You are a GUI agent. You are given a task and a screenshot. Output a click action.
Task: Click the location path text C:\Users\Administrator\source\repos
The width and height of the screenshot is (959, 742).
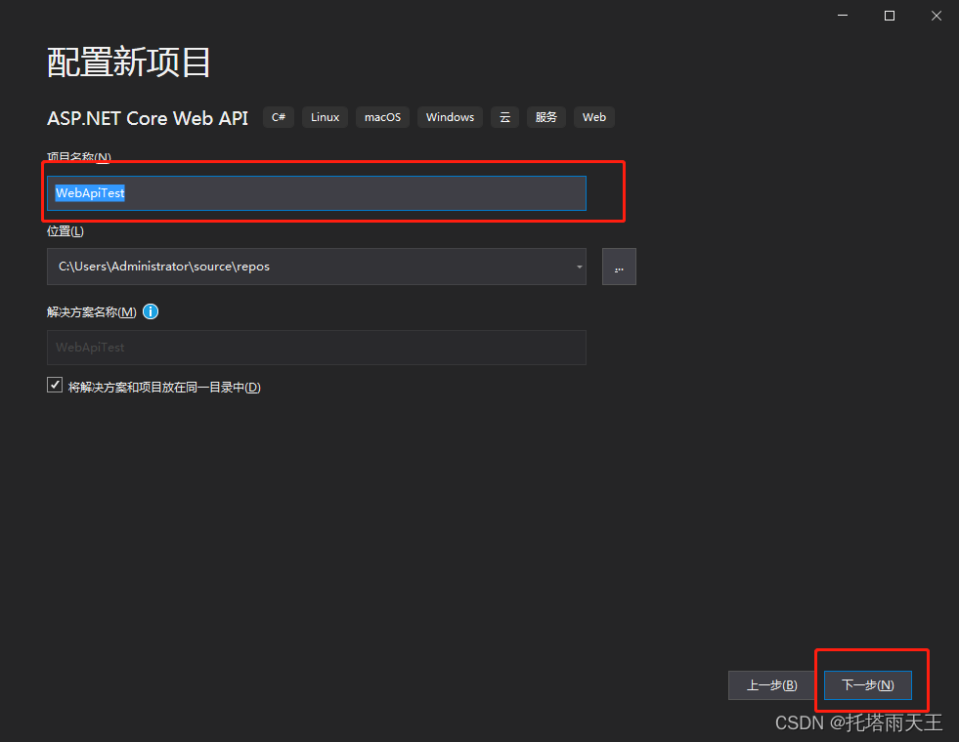(x=164, y=267)
